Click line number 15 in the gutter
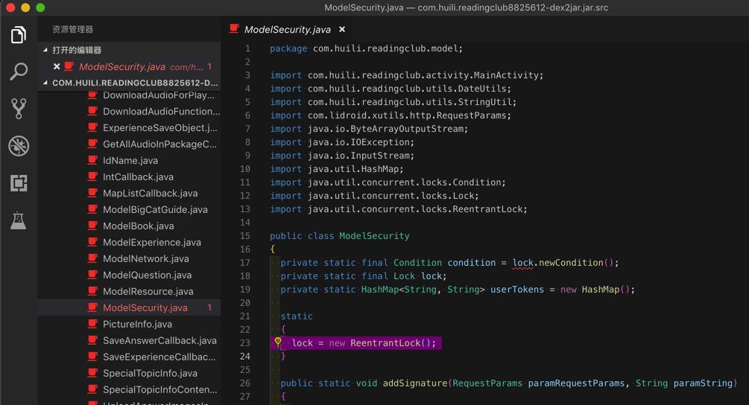The height and width of the screenshot is (405, 749). click(245, 236)
